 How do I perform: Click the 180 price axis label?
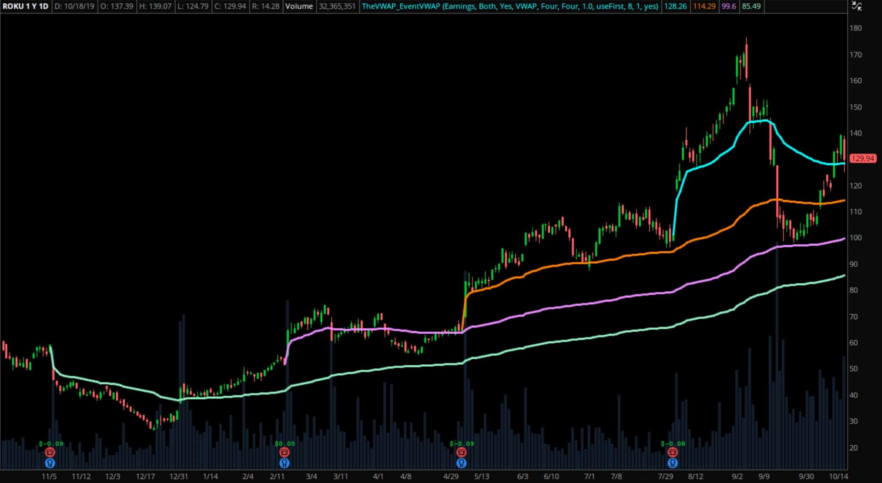pyautogui.click(x=856, y=28)
